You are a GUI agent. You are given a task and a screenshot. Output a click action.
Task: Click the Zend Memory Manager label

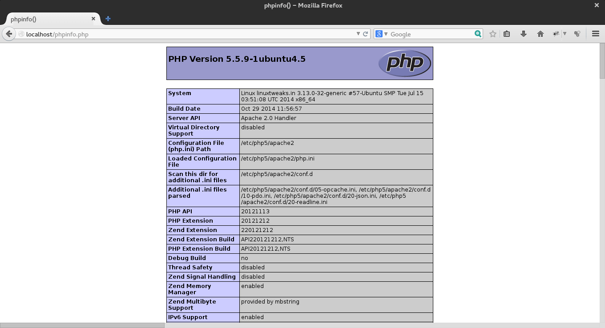190,289
